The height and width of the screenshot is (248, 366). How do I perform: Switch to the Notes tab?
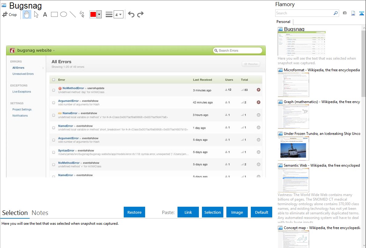40,213
